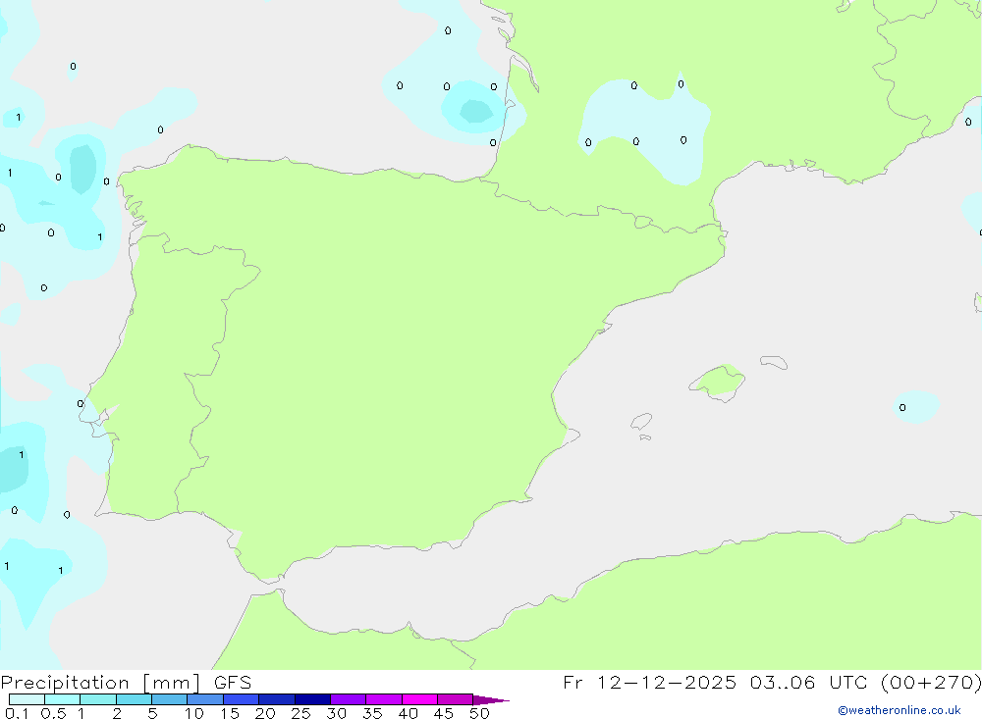Click the '30' legend scale label

click(336, 713)
